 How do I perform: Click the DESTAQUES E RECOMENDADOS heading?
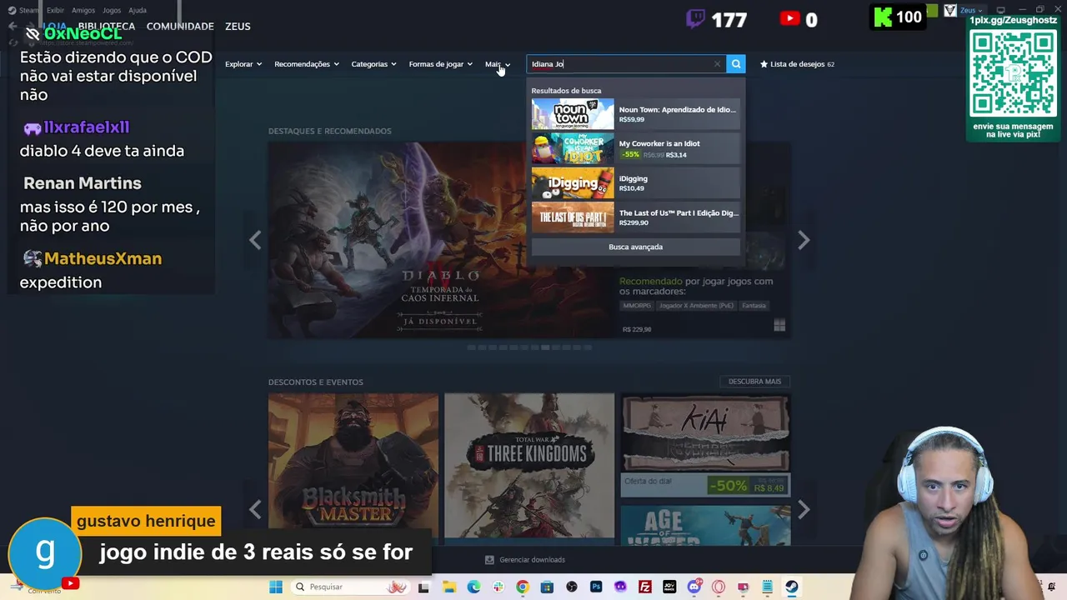[329, 131]
